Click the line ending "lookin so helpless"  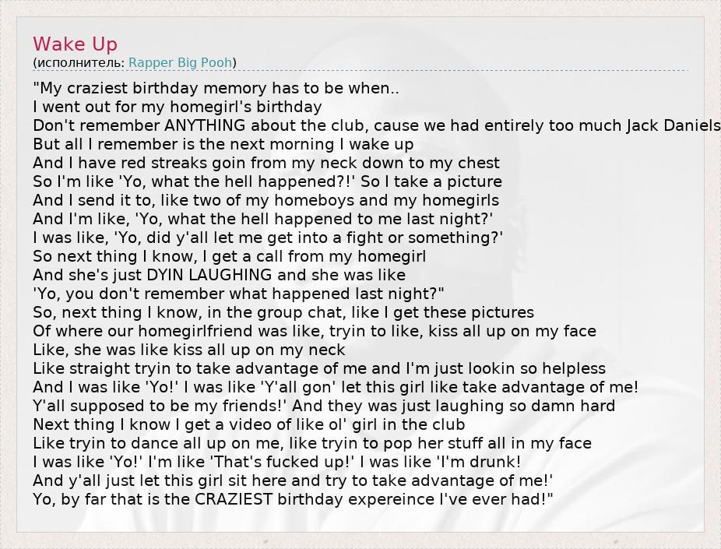[x=319, y=368]
